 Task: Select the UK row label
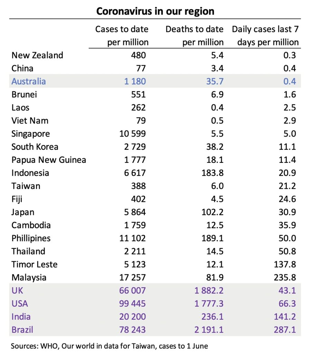click(17, 291)
